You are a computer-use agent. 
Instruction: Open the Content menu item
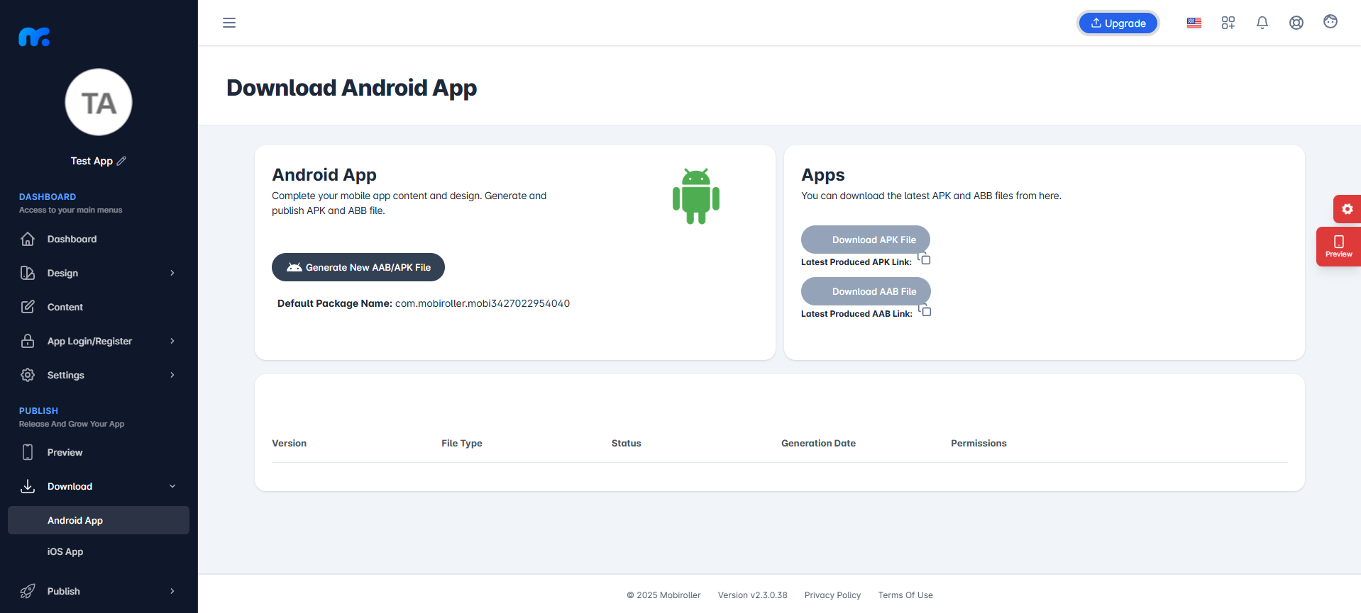click(99, 307)
